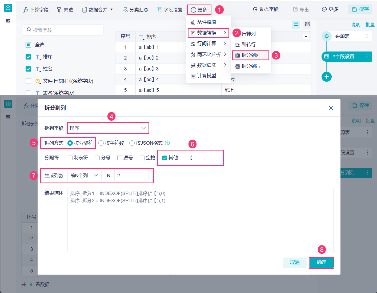377x293 pixels.
Task: Check the 文件上传时间(系统字段) checkbox
Action: [x=28, y=81]
